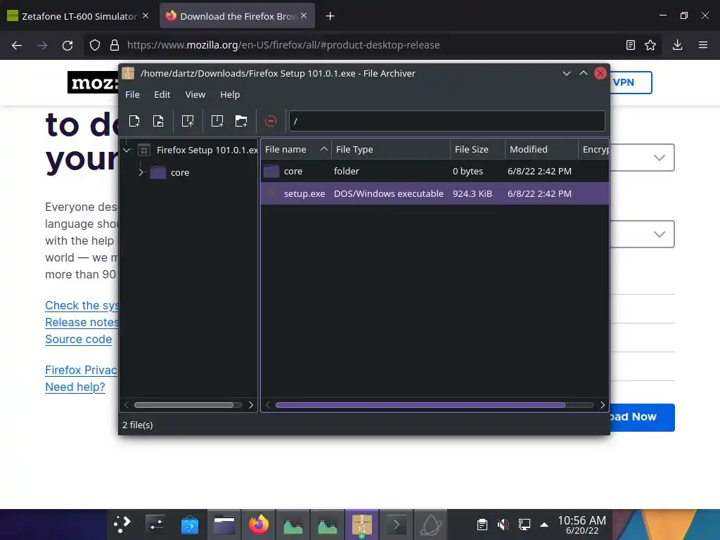Click the tree panel horizontal scrollbar
The height and width of the screenshot is (540, 720).
click(184, 405)
